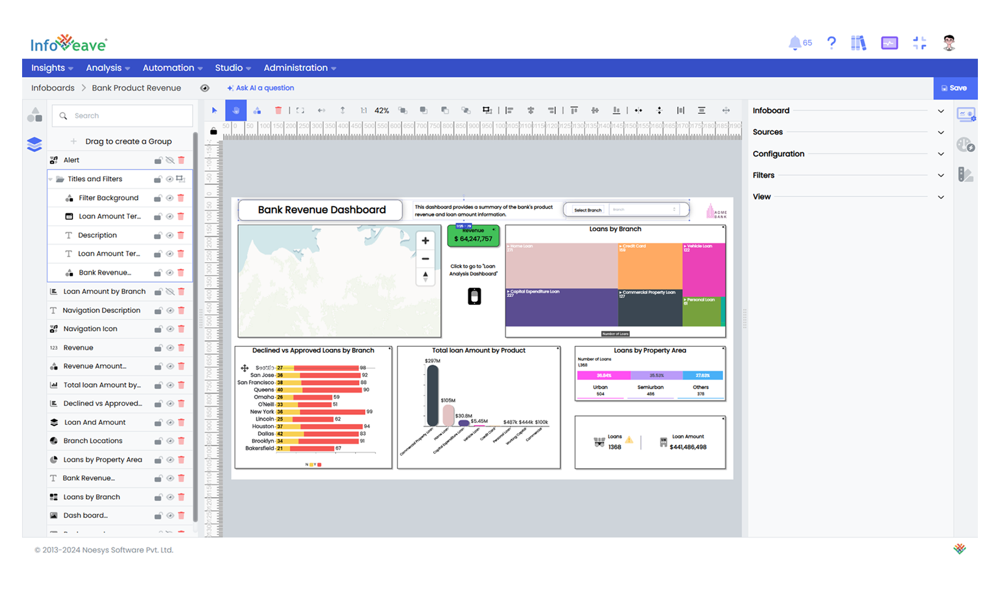
Task: Open the help question mark icon
Action: (x=831, y=43)
